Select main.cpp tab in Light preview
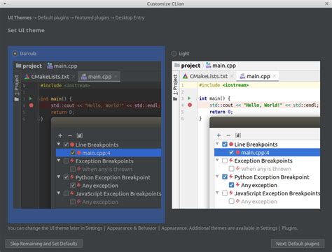This screenshot has width=332, height=252. coord(258,76)
